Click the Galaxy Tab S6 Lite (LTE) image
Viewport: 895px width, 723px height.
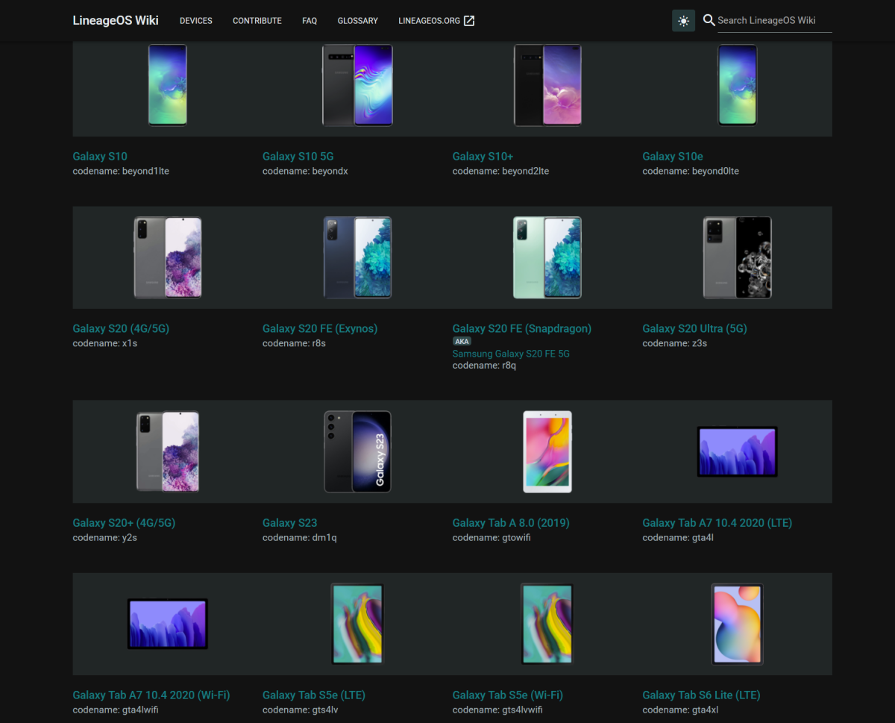(738, 624)
